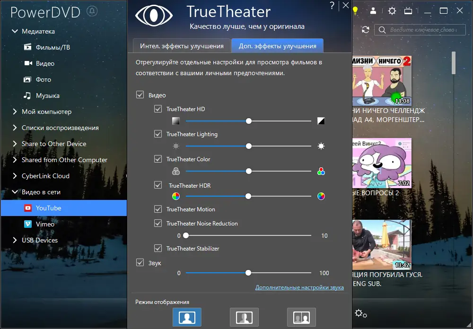Collapse the Видео в сети section

[15, 192]
